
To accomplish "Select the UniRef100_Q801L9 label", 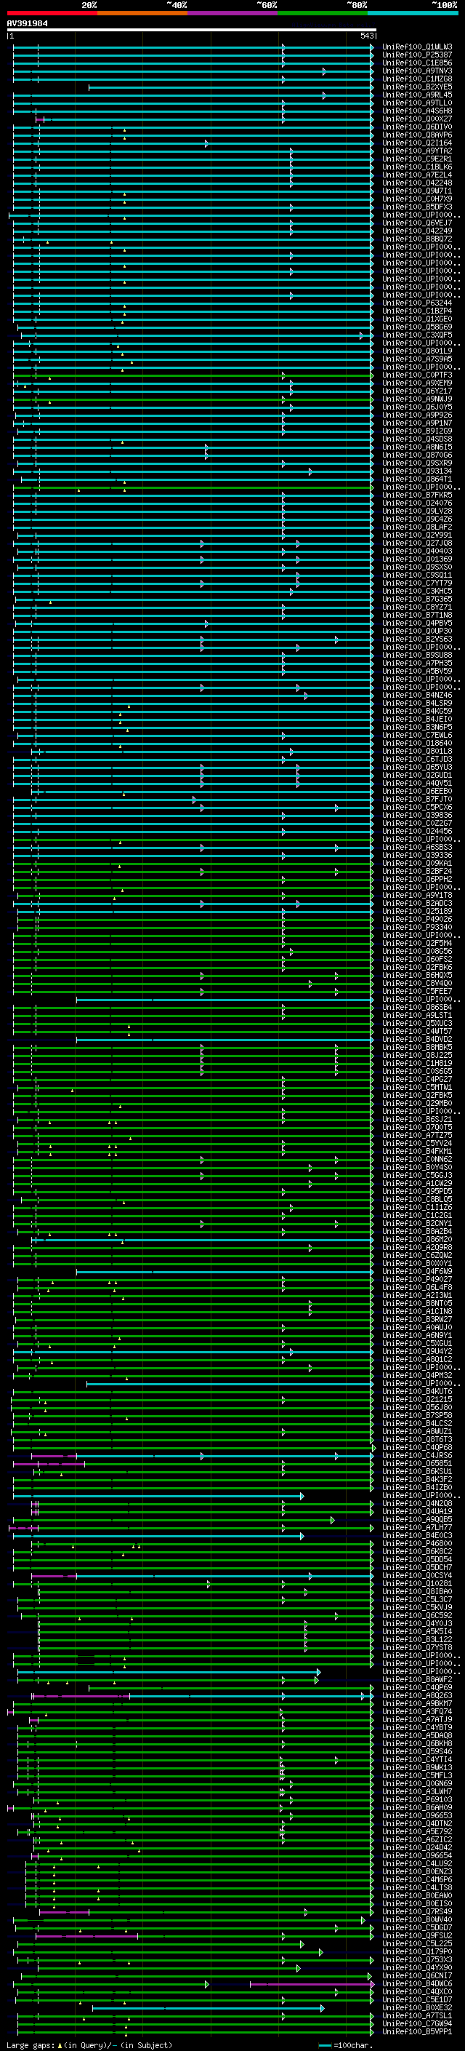I will point(416,351).
